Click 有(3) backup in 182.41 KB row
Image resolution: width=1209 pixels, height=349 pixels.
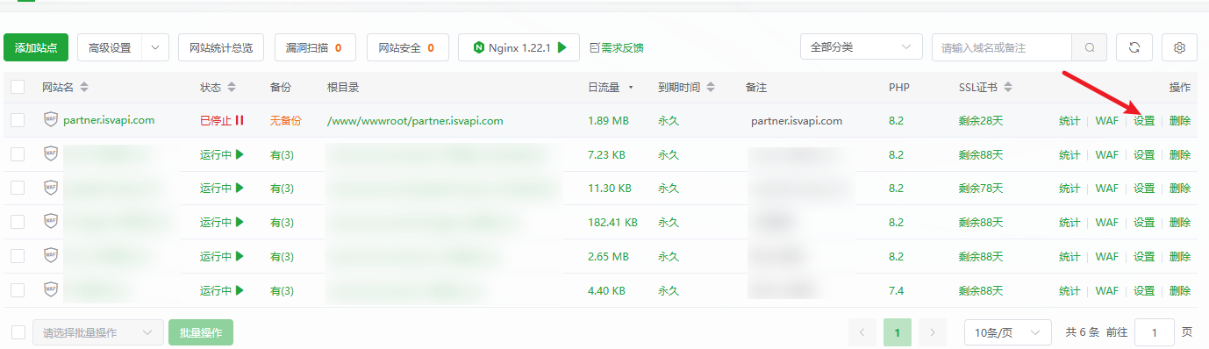(x=282, y=222)
